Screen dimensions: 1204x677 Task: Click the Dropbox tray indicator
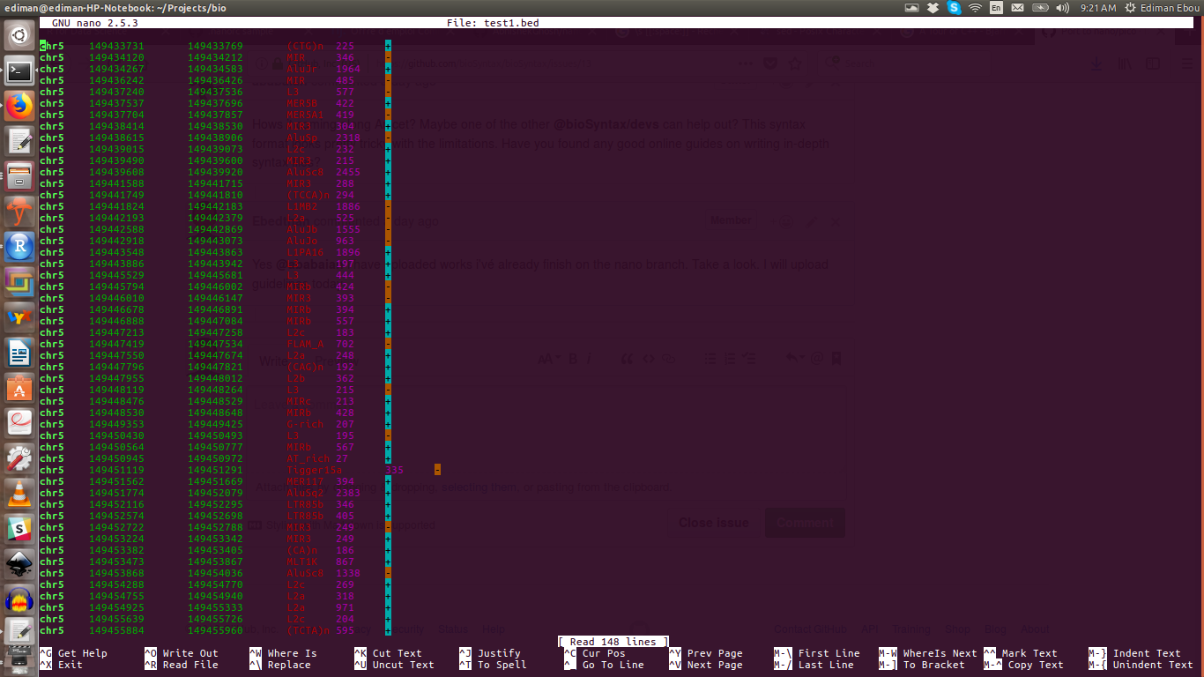pos(933,8)
